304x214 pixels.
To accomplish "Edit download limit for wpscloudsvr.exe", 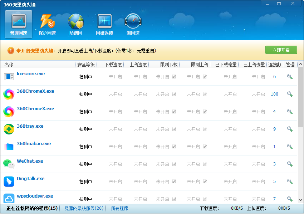I will coord(174,199).
